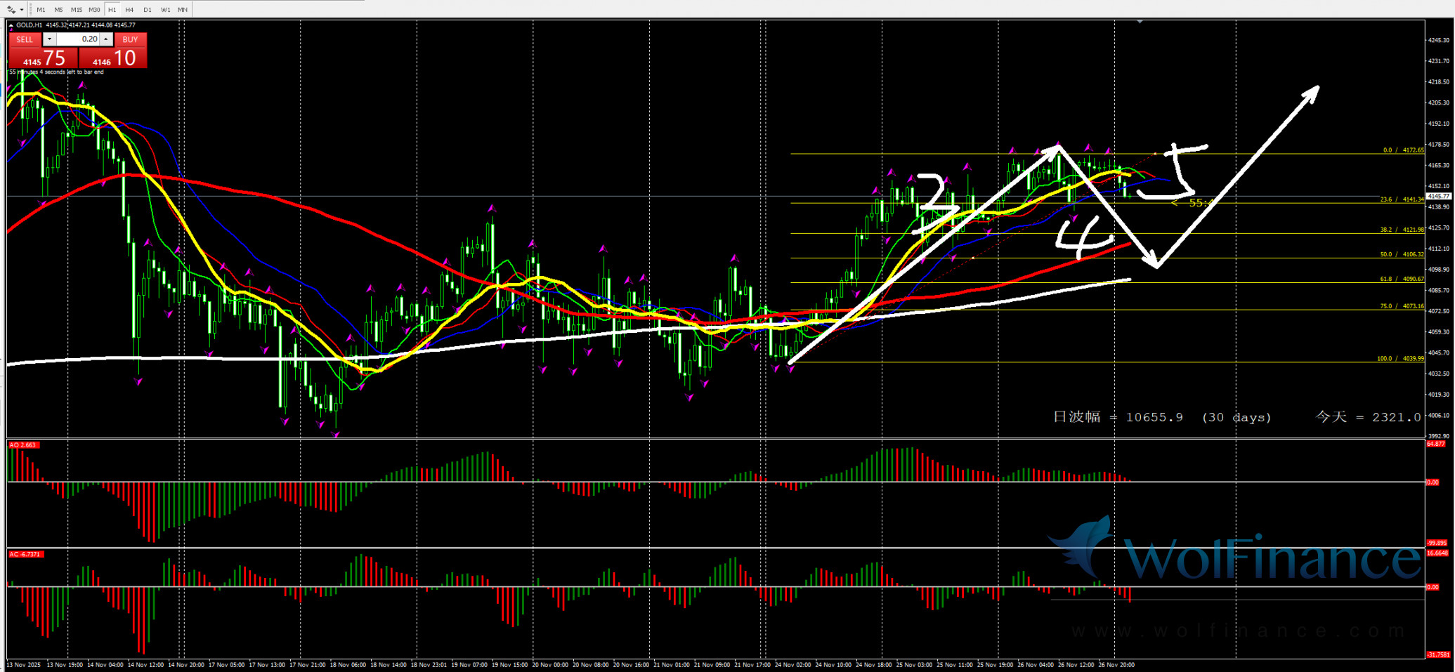Viewport: 1455px width, 672px height.
Task: Select the AC indicator label
Action: (26, 555)
